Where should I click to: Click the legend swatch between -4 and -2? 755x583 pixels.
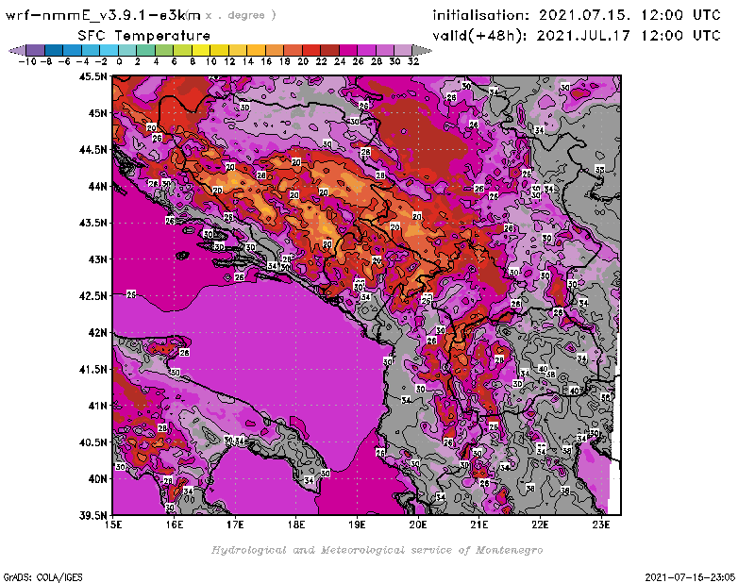click(x=91, y=50)
